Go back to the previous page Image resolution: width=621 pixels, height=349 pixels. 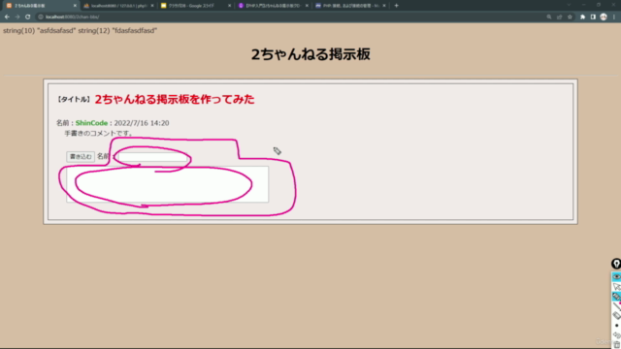tap(7, 17)
